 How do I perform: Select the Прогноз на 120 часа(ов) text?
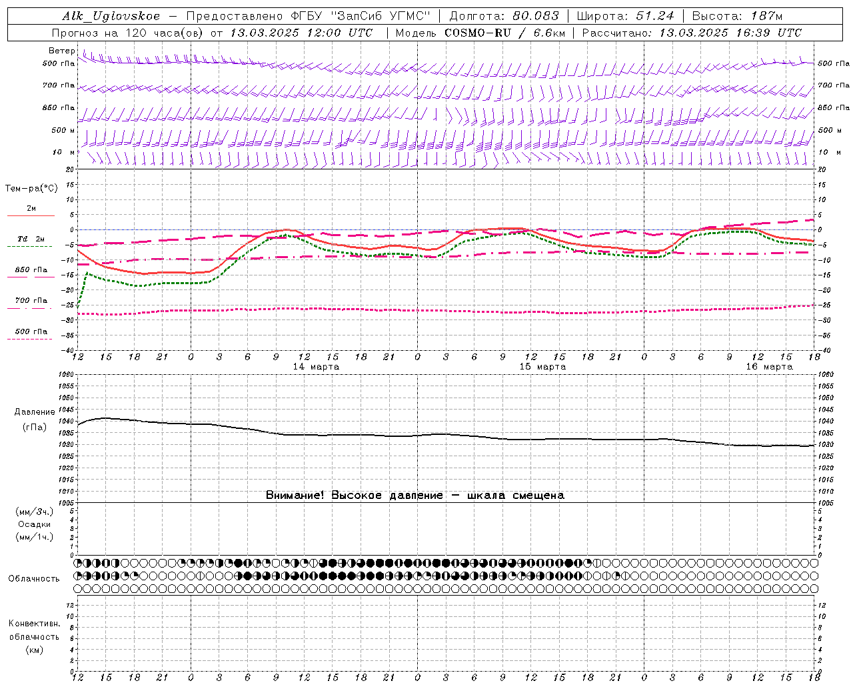129,33
